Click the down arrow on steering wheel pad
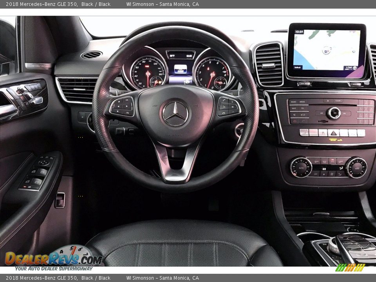 tap(118, 111)
